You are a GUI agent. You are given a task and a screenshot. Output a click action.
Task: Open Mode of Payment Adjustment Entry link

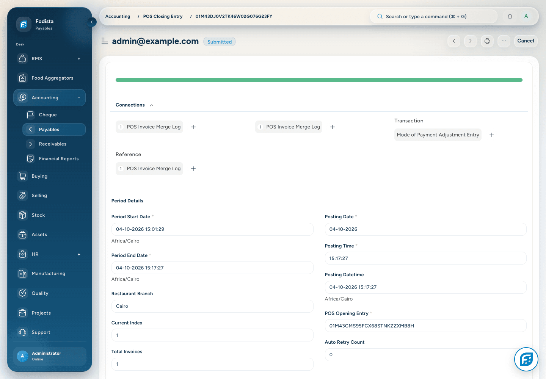point(438,135)
